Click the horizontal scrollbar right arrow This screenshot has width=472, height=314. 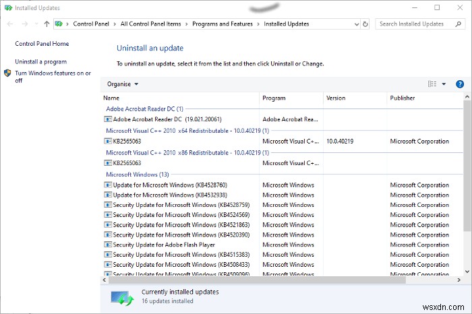coord(459,280)
